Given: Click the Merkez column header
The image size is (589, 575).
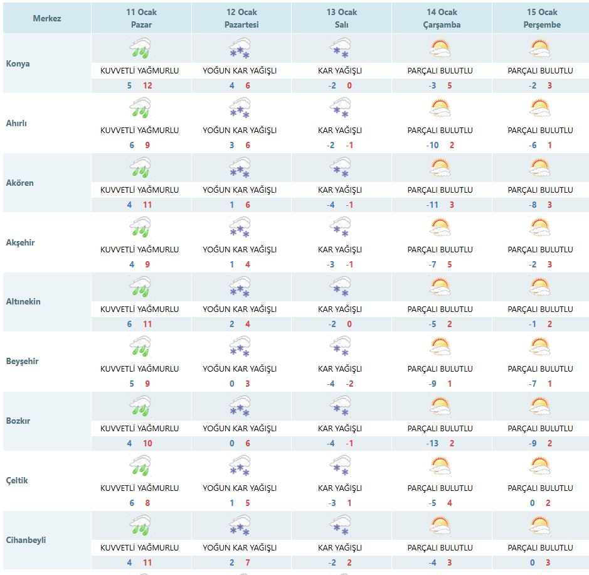Looking at the screenshot, I should click(47, 18).
